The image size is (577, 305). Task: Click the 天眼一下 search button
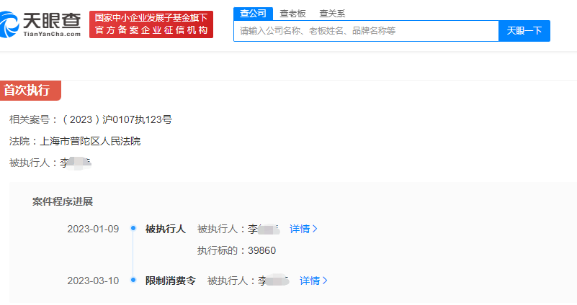pyautogui.click(x=524, y=31)
